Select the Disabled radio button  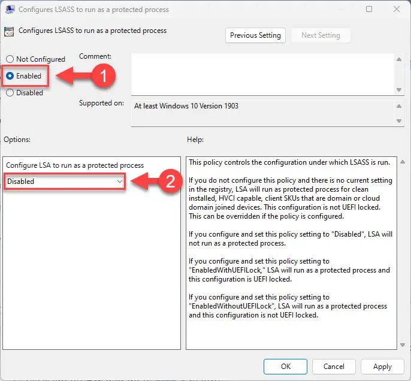point(10,93)
